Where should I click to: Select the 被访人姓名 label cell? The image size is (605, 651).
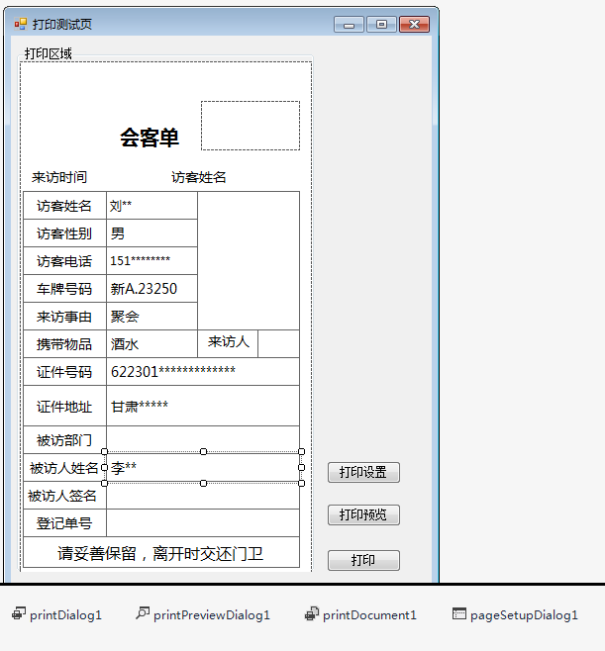pos(64,468)
